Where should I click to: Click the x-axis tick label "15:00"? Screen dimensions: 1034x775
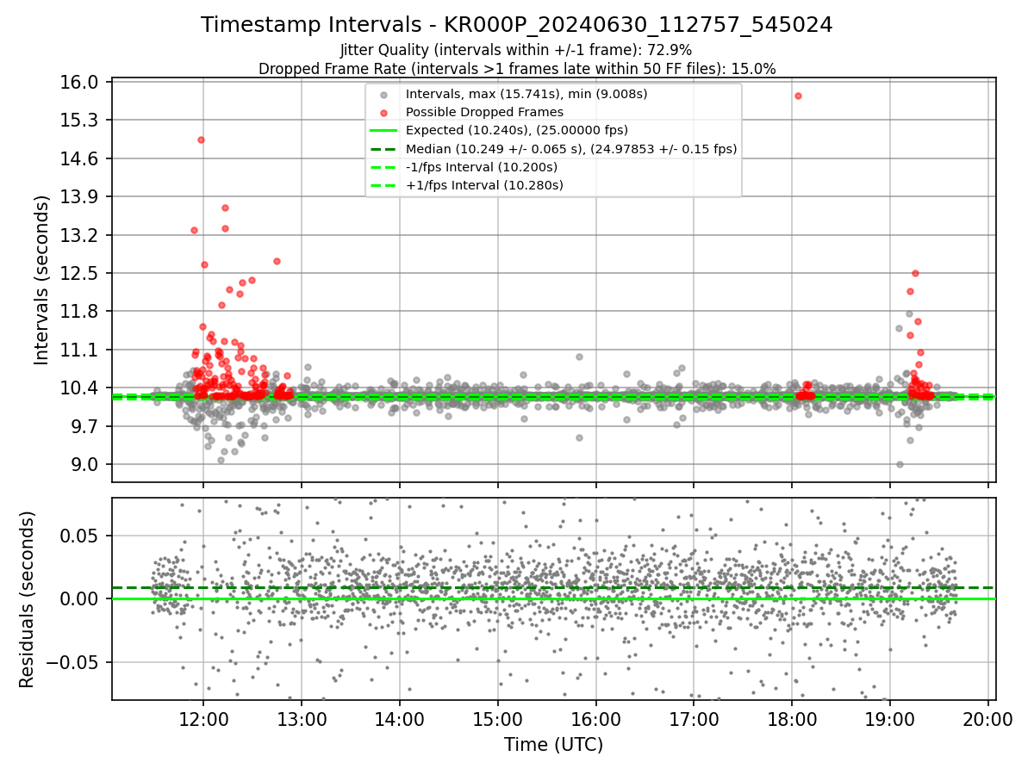(x=498, y=717)
